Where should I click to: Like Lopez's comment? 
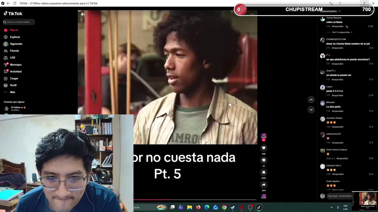coord(370,95)
